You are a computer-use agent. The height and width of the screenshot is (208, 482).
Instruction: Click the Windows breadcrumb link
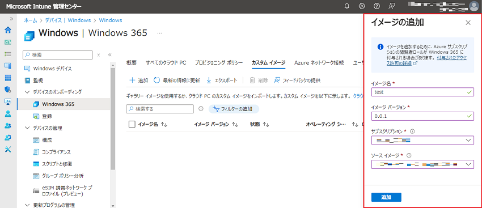(x=111, y=20)
